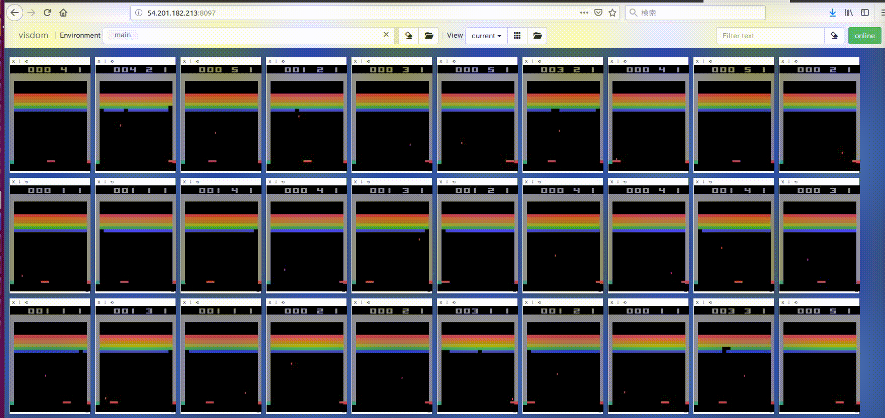Viewport: 885px width, 418px height.
Task: Open the browser library icon
Action: click(x=849, y=13)
